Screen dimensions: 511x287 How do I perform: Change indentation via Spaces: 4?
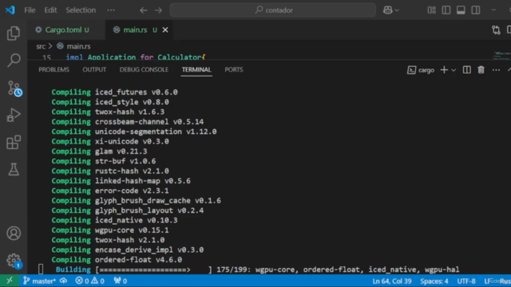[434, 281]
